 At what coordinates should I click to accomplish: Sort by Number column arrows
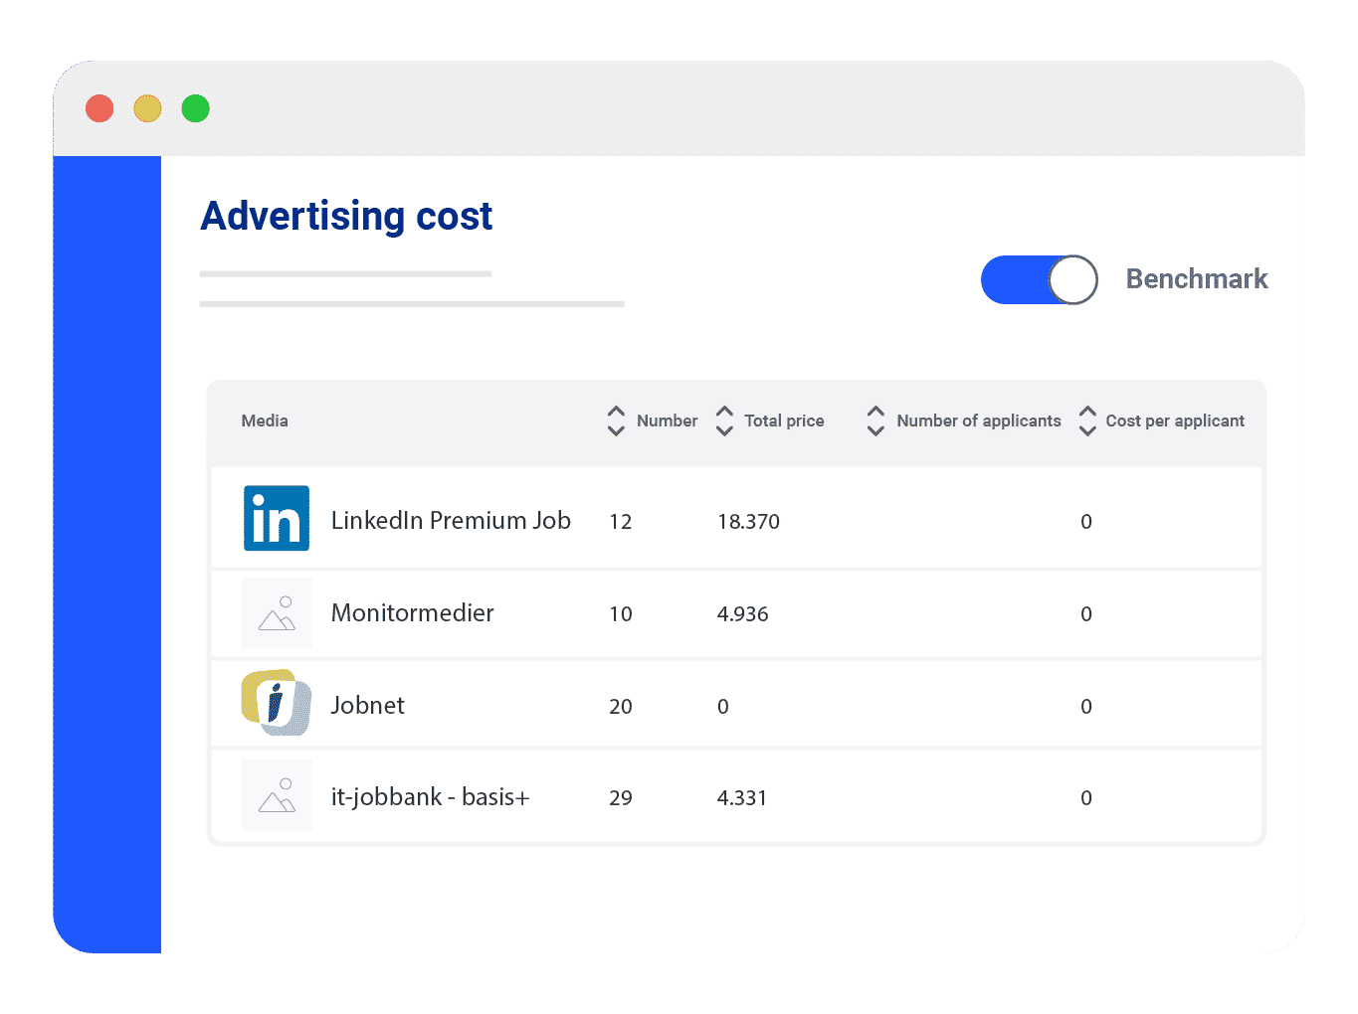[616, 421]
